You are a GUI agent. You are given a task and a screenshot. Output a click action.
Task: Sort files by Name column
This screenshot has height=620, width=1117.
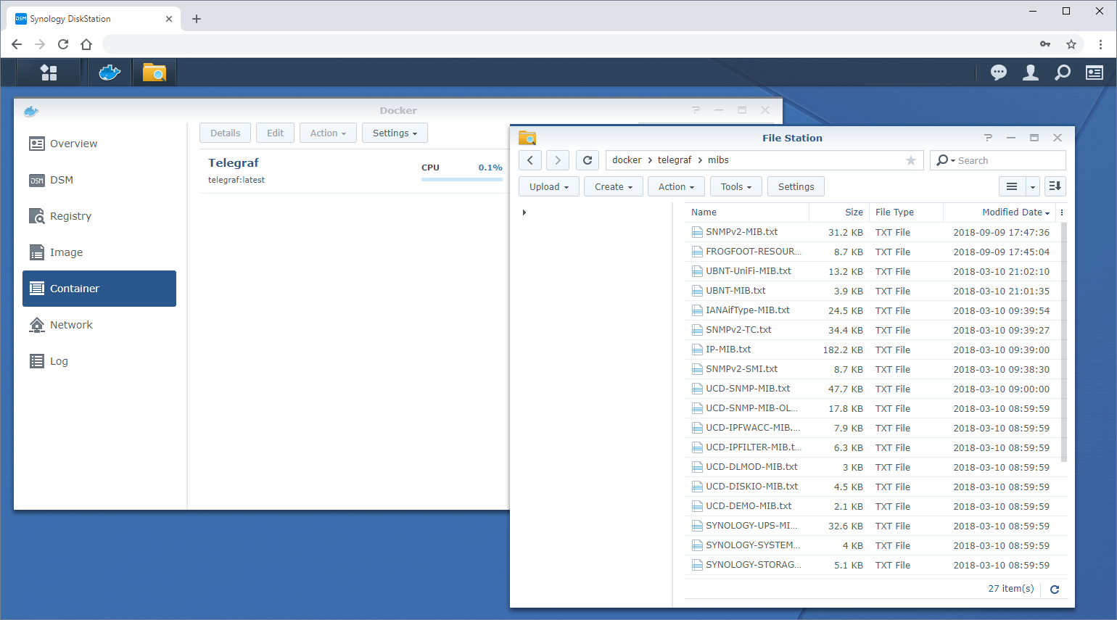click(747, 212)
